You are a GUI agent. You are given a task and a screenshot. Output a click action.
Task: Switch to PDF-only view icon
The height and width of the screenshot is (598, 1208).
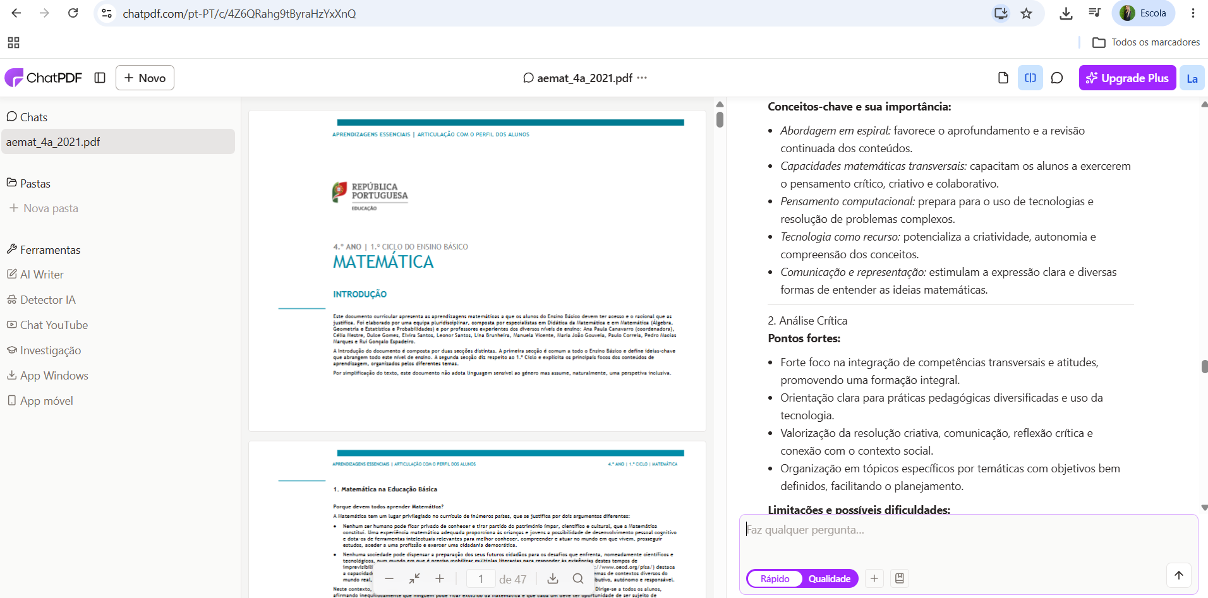tap(1003, 78)
